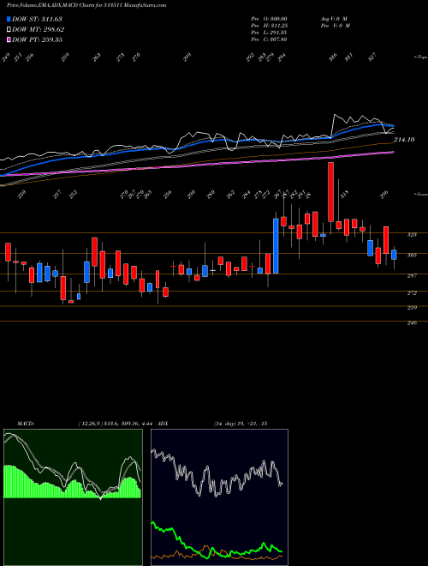Image resolution: width=428 pixels, height=566 pixels.
Task: Click the white DOW MT legend swatch
Action: pyautogui.click(x=9, y=30)
